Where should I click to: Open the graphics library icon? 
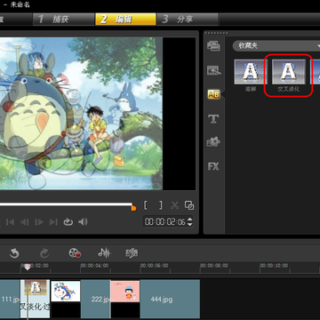[213, 142]
